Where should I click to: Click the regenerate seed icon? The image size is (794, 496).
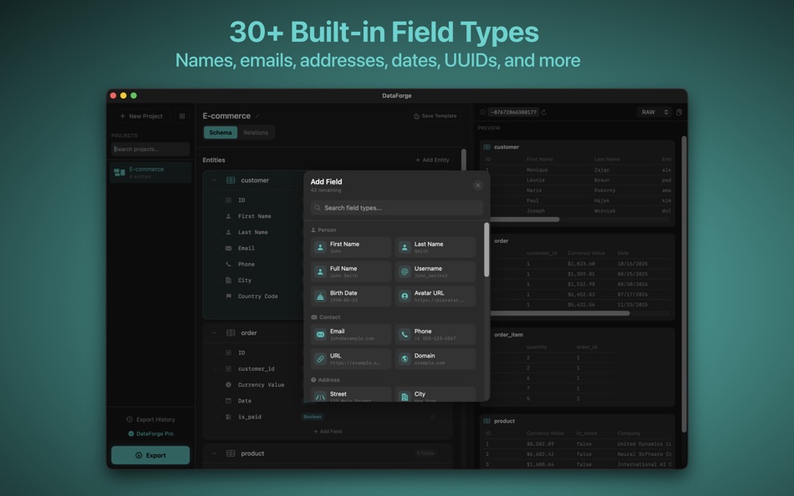click(542, 111)
